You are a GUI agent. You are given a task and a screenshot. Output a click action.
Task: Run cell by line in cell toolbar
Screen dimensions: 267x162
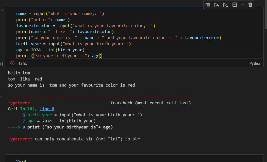tap(208, 5)
